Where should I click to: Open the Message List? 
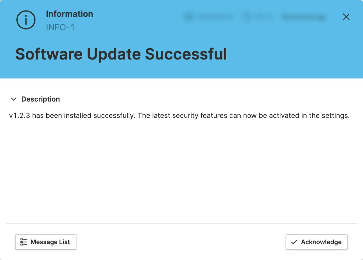click(x=46, y=242)
